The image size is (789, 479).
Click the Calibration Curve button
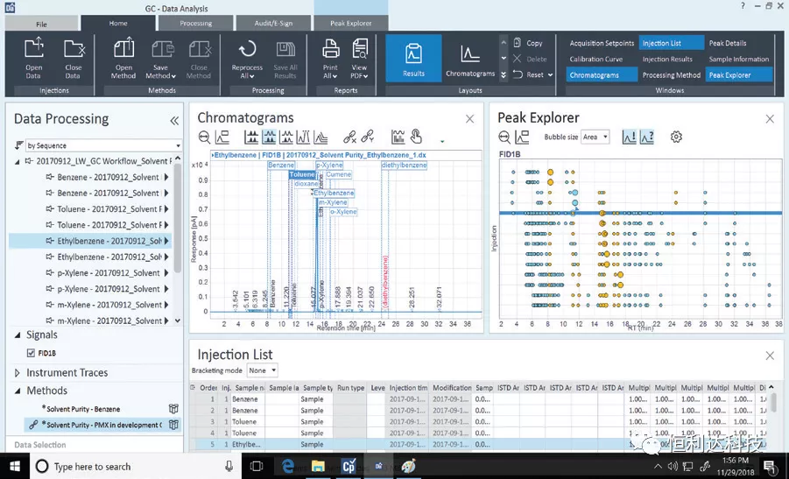click(596, 60)
